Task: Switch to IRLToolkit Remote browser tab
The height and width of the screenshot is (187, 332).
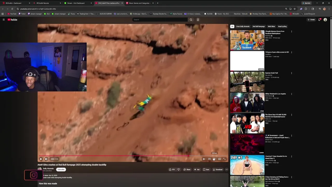Action: (x=47, y=3)
